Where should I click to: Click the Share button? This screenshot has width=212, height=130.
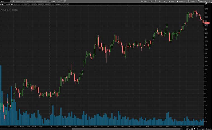point(144,1)
